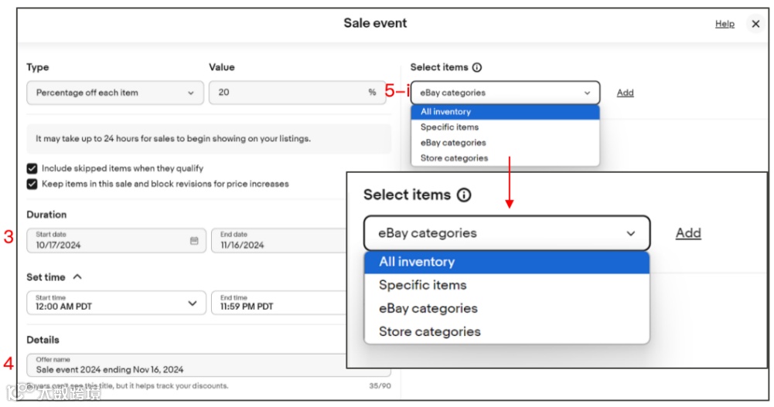Expand the eBay categories select dropdown

tap(505, 93)
